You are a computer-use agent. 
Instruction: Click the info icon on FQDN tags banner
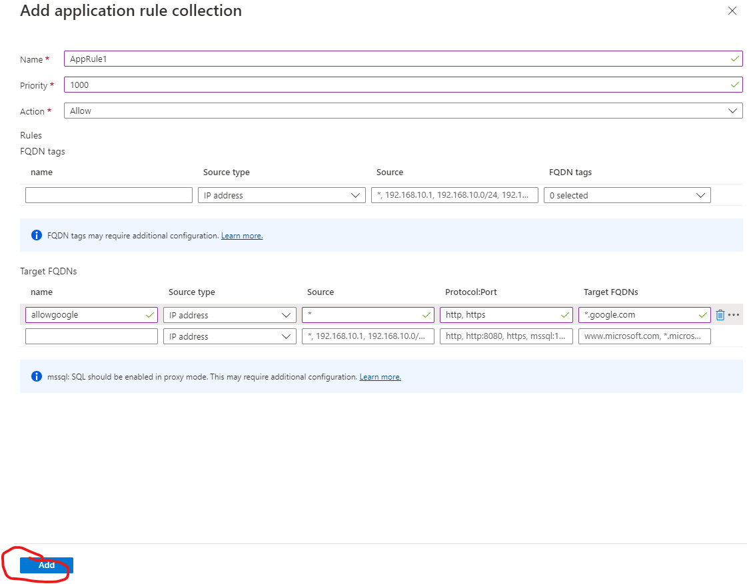point(37,235)
